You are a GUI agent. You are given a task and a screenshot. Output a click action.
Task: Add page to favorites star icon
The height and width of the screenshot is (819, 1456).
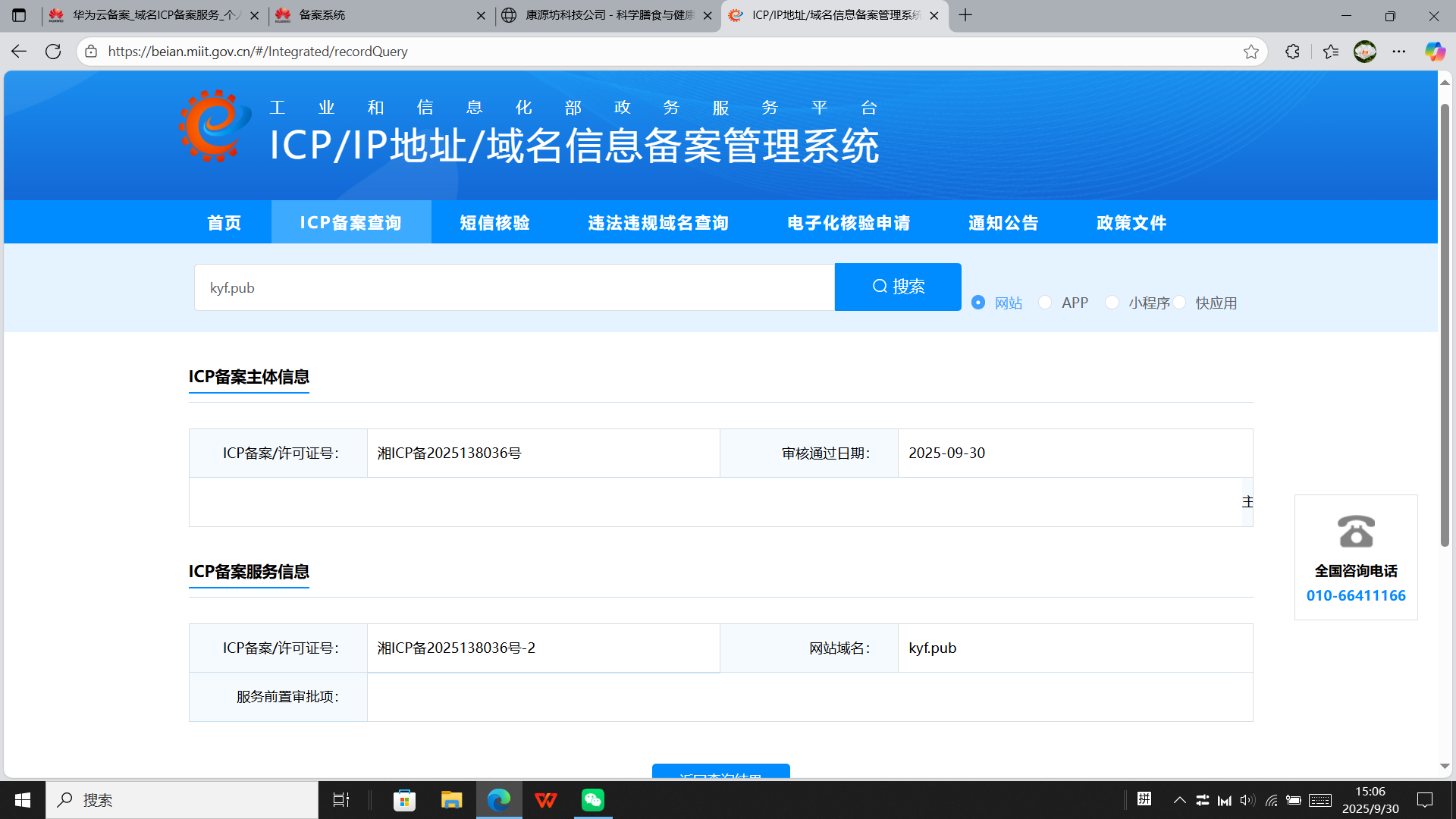[x=1250, y=52]
